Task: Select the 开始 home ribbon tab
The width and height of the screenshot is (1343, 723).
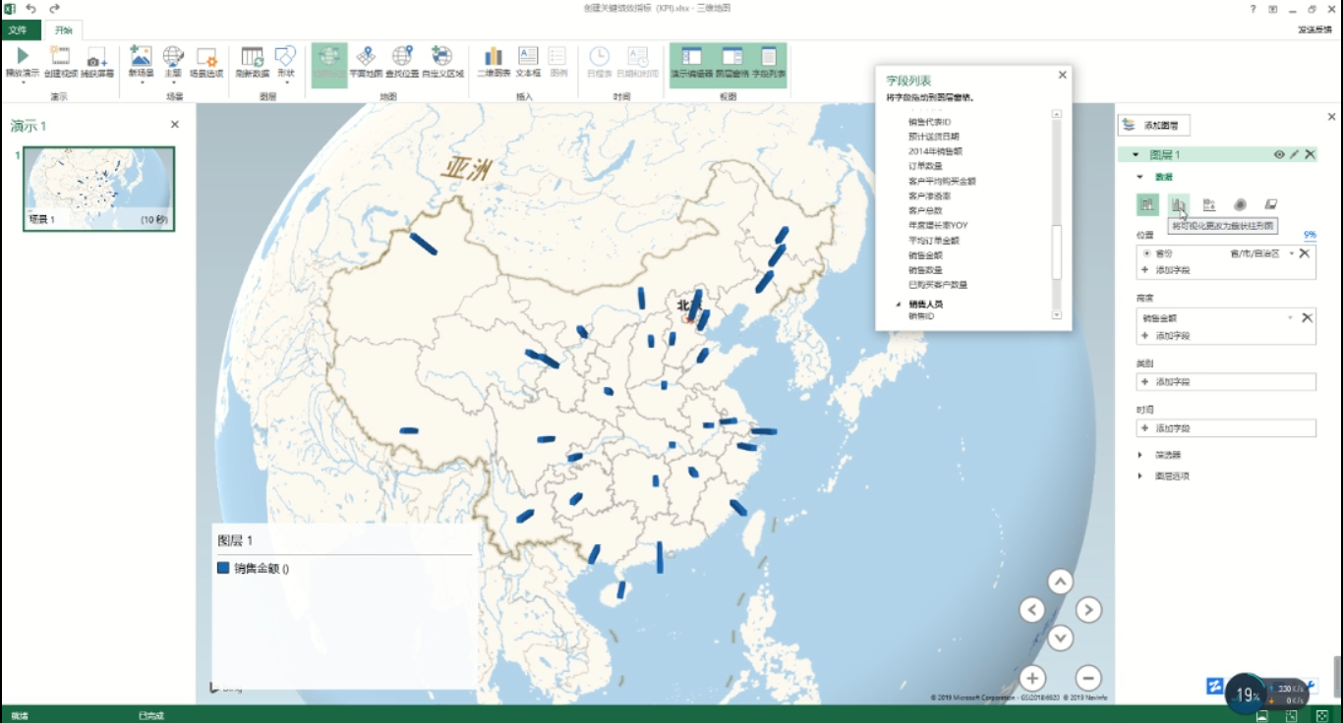Action: click(64, 29)
